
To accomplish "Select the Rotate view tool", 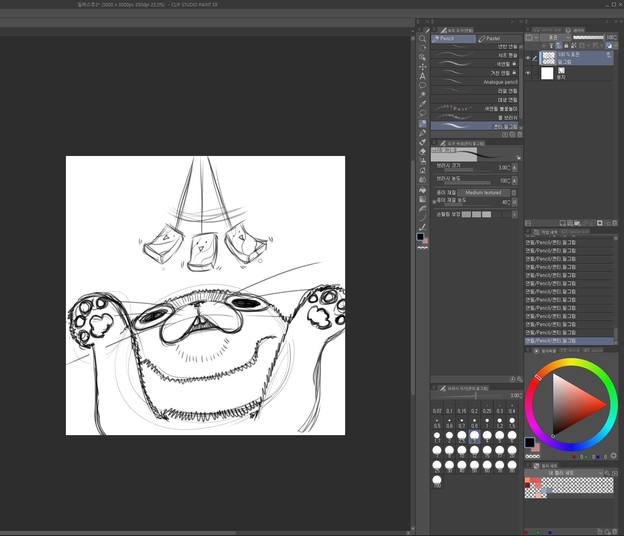I will (x=423, y=48).
